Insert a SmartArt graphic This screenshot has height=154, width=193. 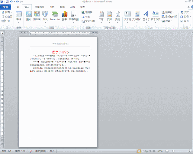55,16
